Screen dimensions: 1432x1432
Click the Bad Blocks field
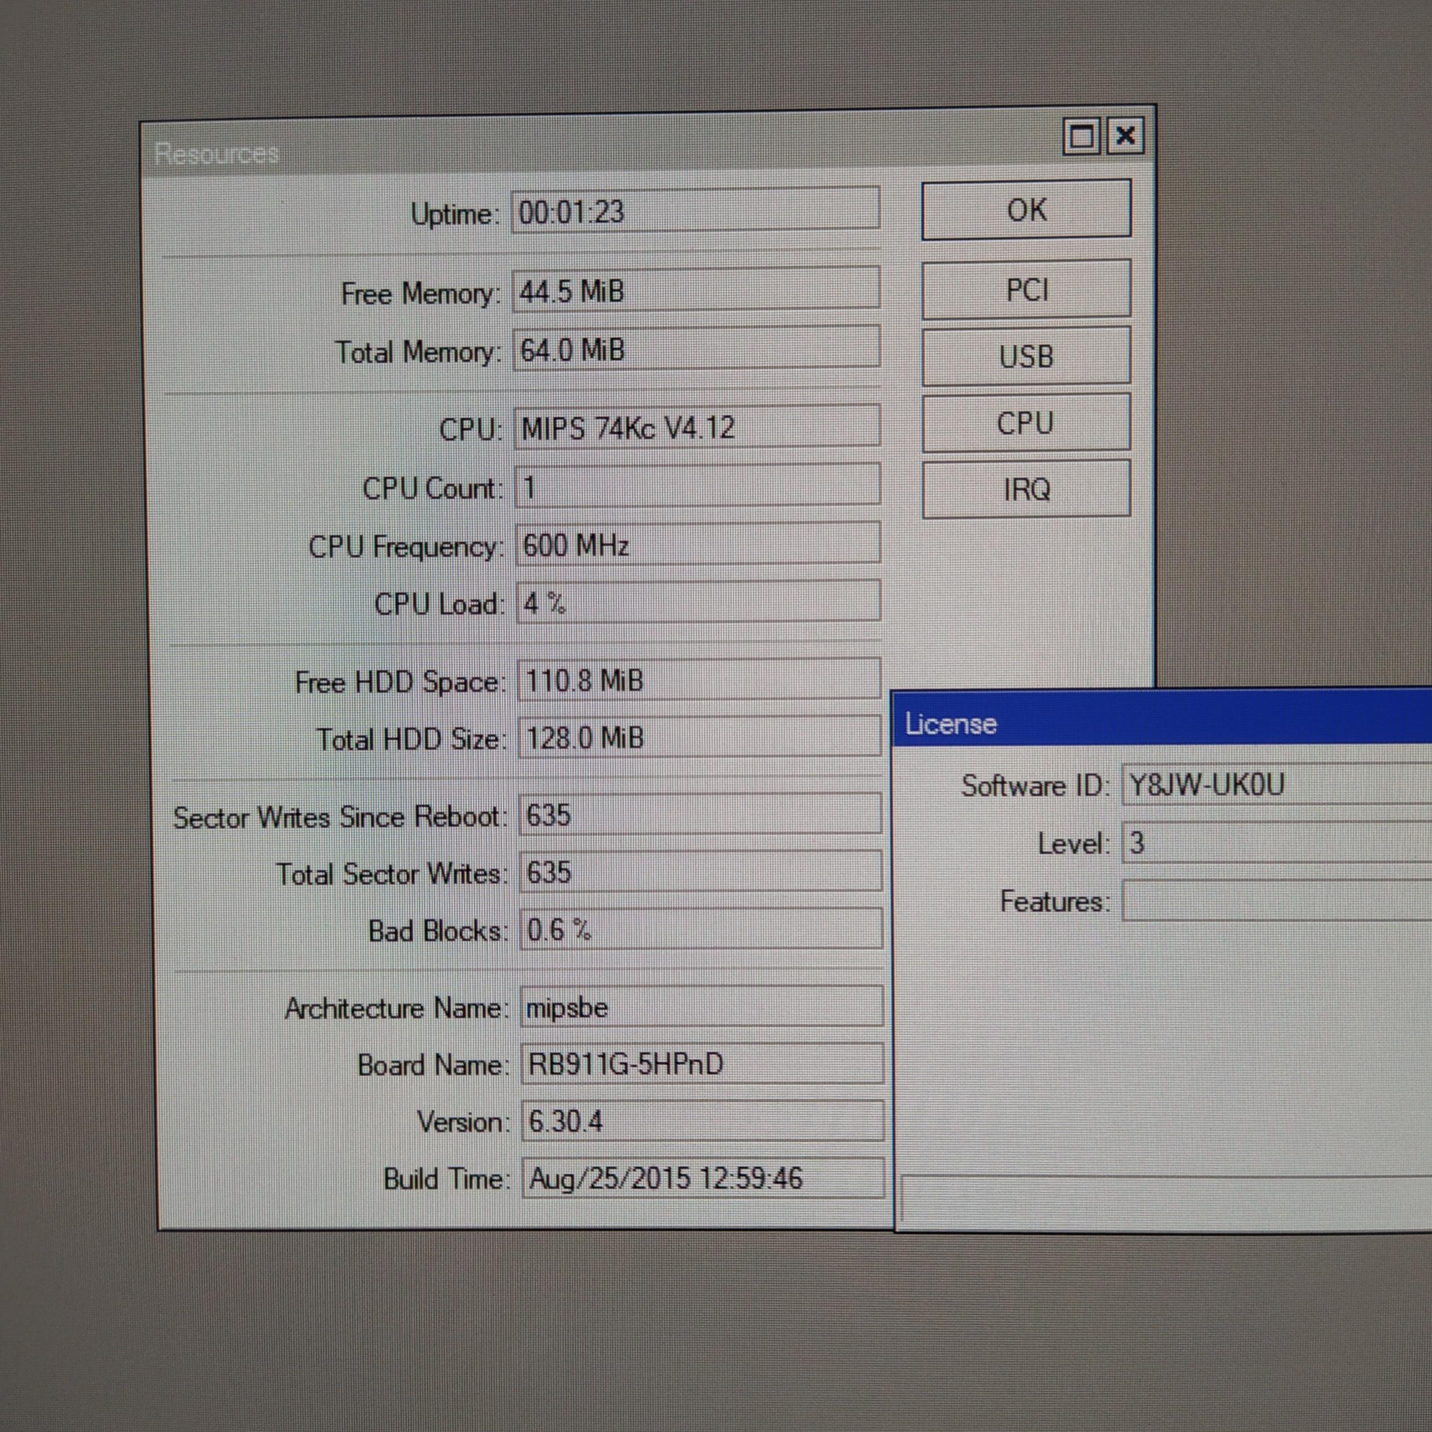click(700, 929)
